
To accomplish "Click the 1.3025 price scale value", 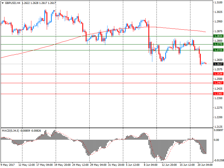I will click(218, 12).
